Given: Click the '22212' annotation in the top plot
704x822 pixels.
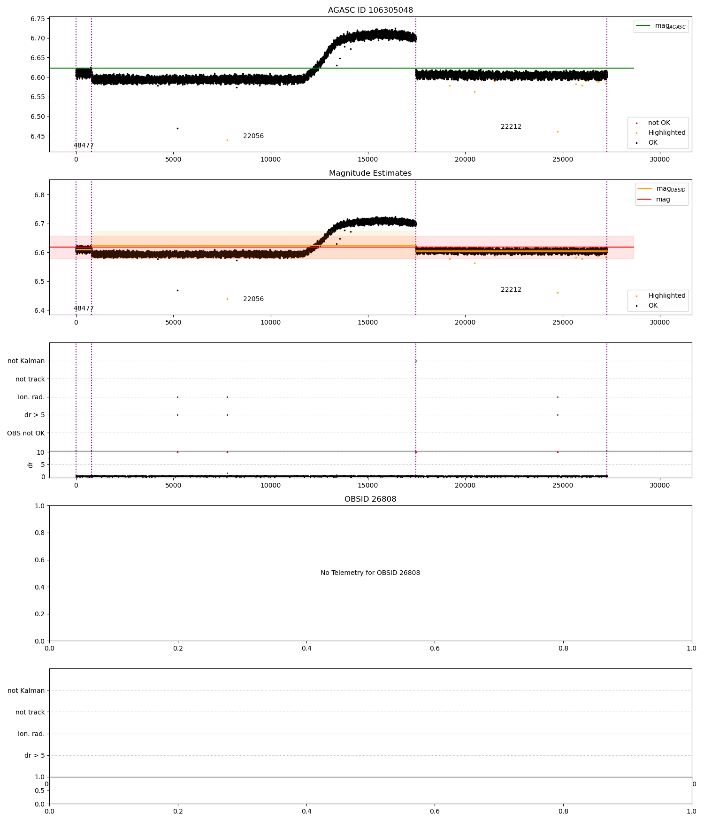Looking at the screenshot, I should coord(511,127).
